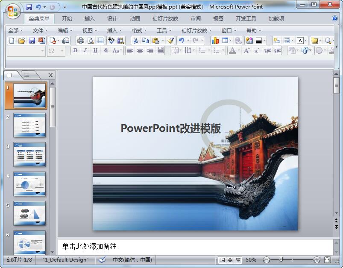This screenshot has height=268, width=343.
Task: Copy the selection
Action: pos(146,41)
